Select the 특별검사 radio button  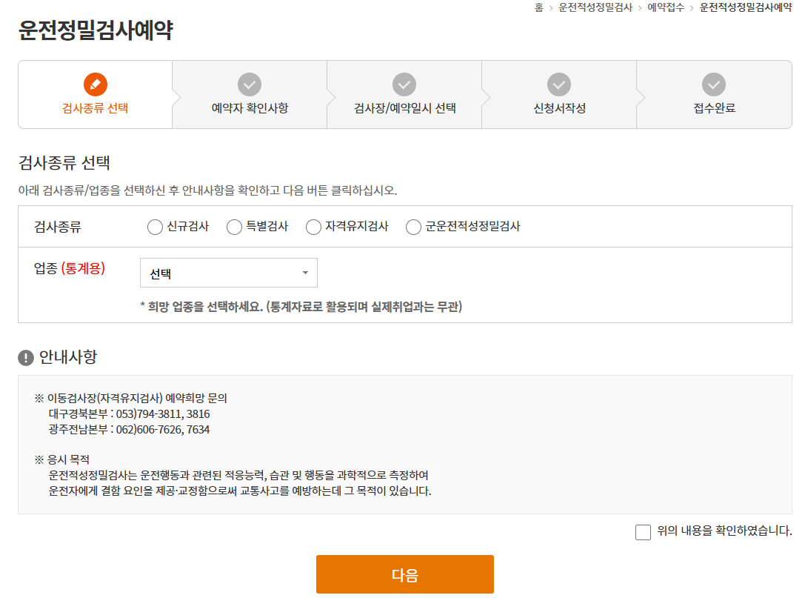[234, 227]
